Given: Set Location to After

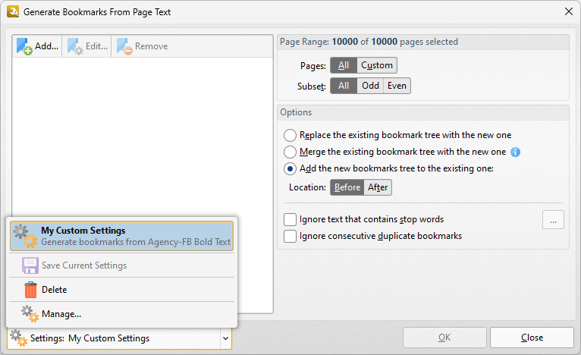Looking at the screenshot, I should (x=378, y=187).
